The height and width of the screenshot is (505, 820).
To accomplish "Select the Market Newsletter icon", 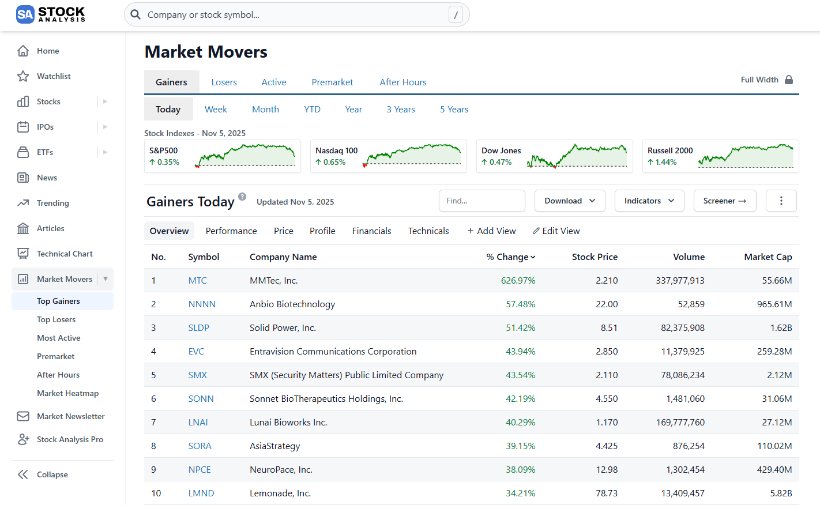I will click(x=22, y=416).
